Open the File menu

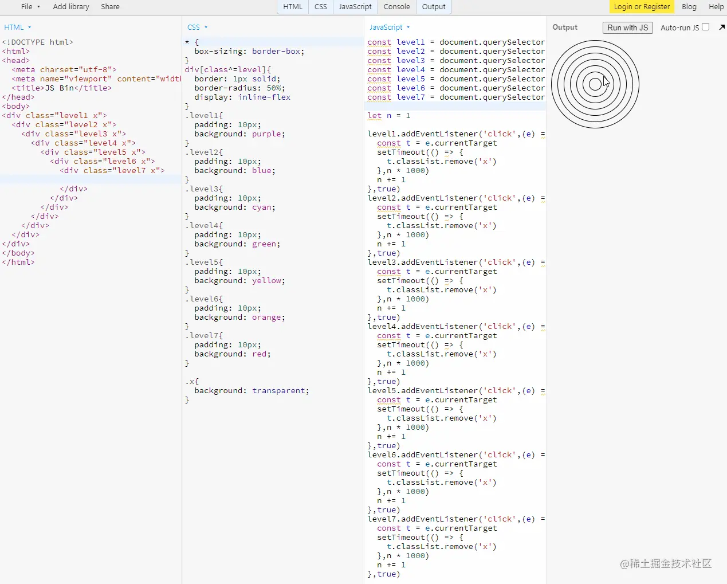[x=30, y=7]
